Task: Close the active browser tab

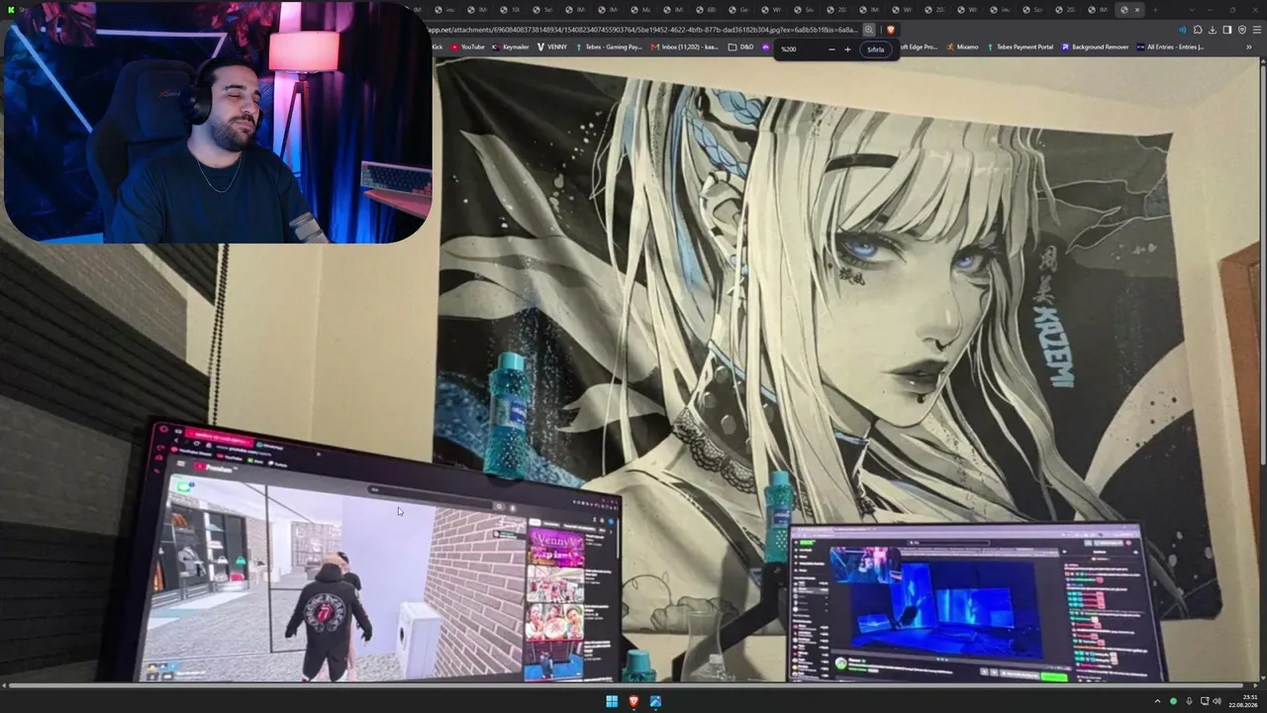Action: click(1136, 10)
